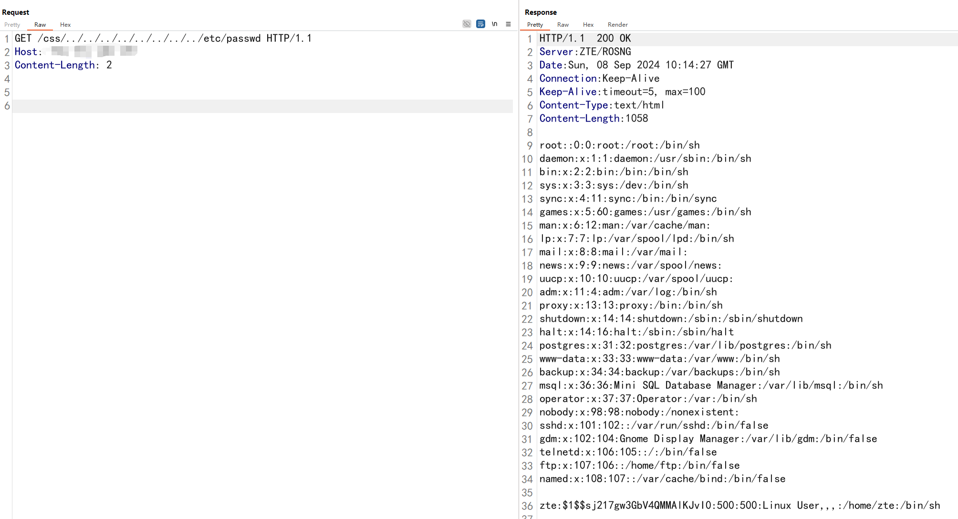Click the Server:ZTE/ROSNG response header
The width and height of the screenshot is (958, 519).
tap(585, 52)
